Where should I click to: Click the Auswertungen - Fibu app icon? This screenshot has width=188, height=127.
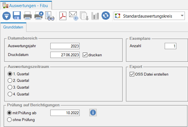click(x=5, y=6)
